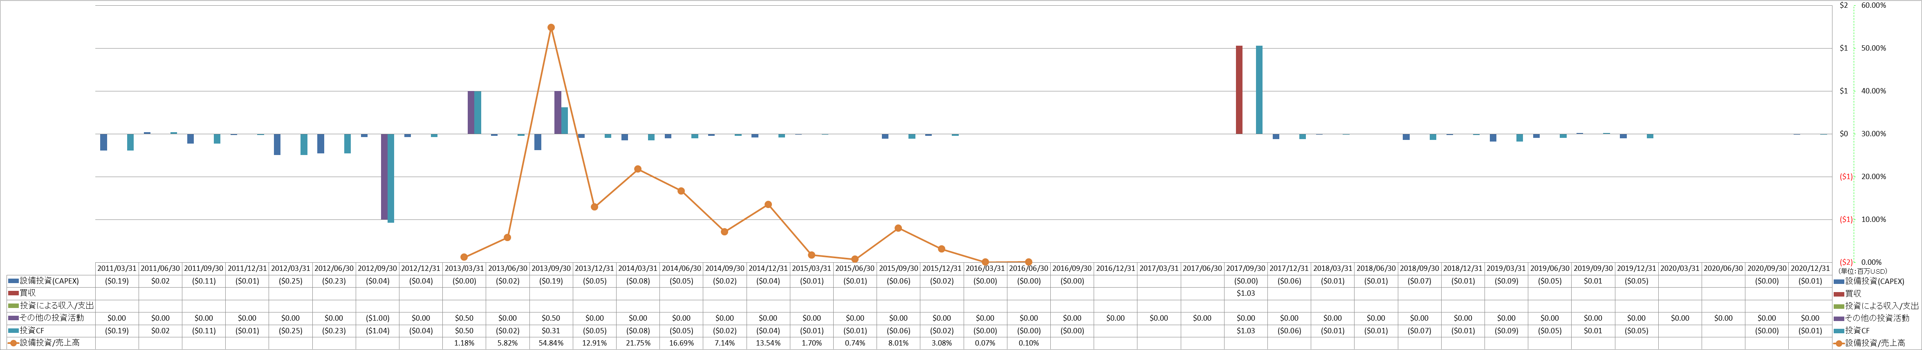The width and height of the screenshot is (1922, 350).
Task: Select the 買収 row label in the table's left column
Action: (28, 293)
